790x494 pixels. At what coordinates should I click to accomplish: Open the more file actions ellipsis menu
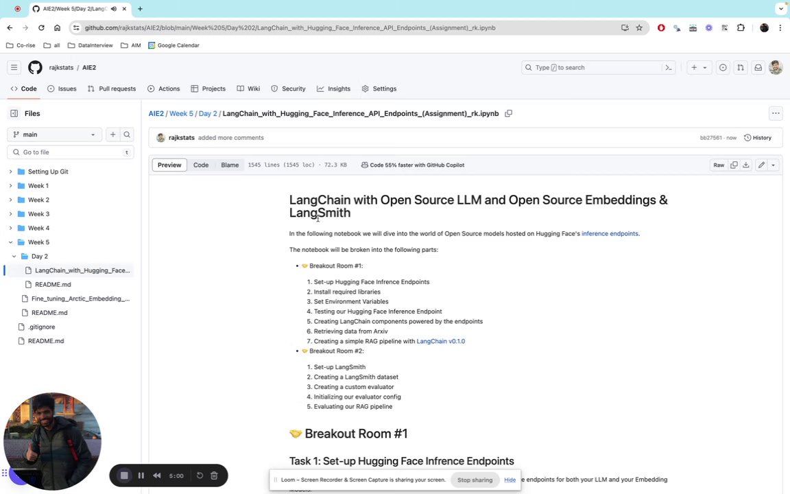pos(776,113)
